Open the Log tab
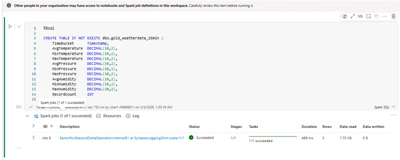400x160 pixels. click(132, 116)
